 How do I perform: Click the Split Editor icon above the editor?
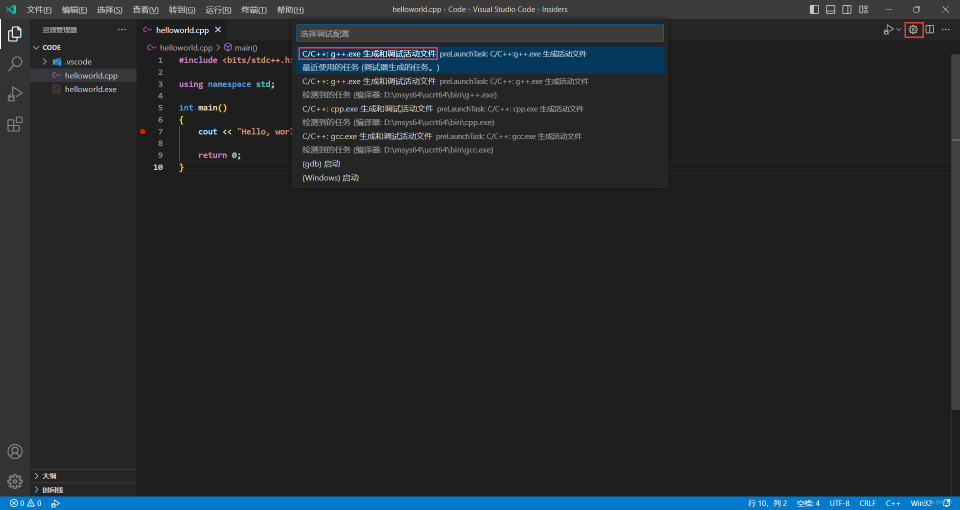pos(930,29)
